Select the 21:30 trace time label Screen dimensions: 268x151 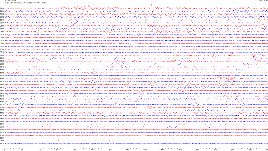coord(2,132)
